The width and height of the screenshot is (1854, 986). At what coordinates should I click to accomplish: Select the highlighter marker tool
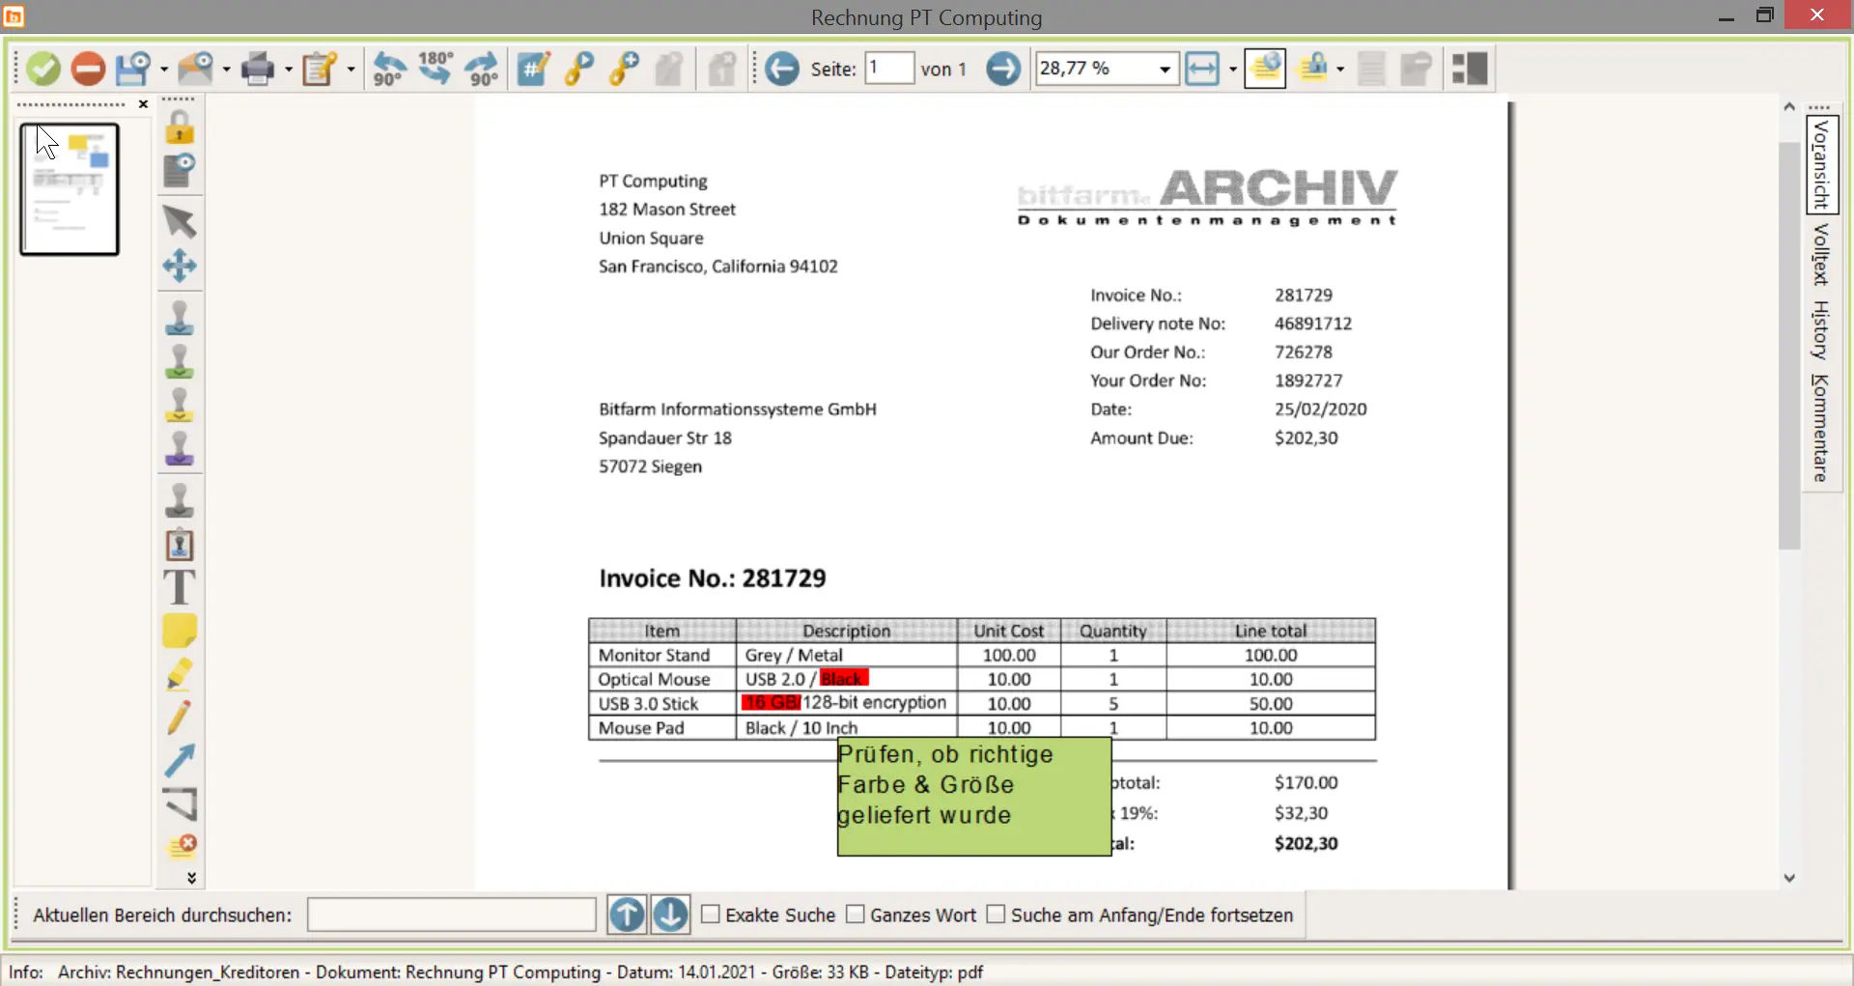point(180,674)
